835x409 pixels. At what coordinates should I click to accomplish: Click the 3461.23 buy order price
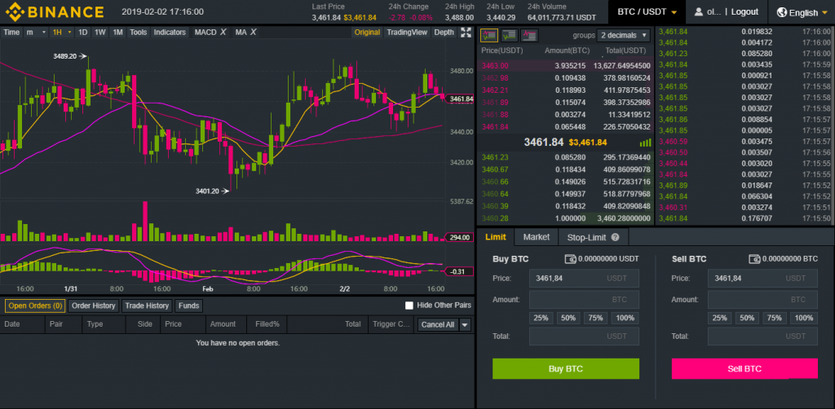click(495, 157)
